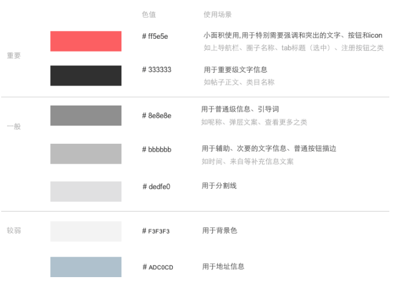Click the '# 8e8e8e' hex code text
The width and height of the screenshot is (393, 285).
(156, 115)
